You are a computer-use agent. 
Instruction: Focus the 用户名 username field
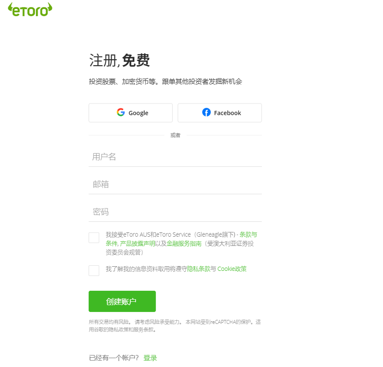click(175, 157)
